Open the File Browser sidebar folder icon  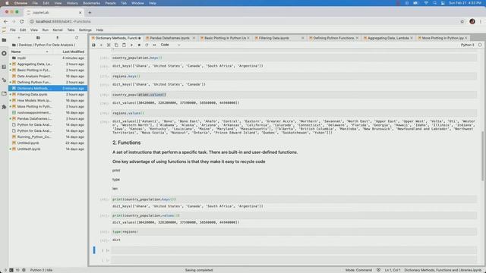[4, 40]
